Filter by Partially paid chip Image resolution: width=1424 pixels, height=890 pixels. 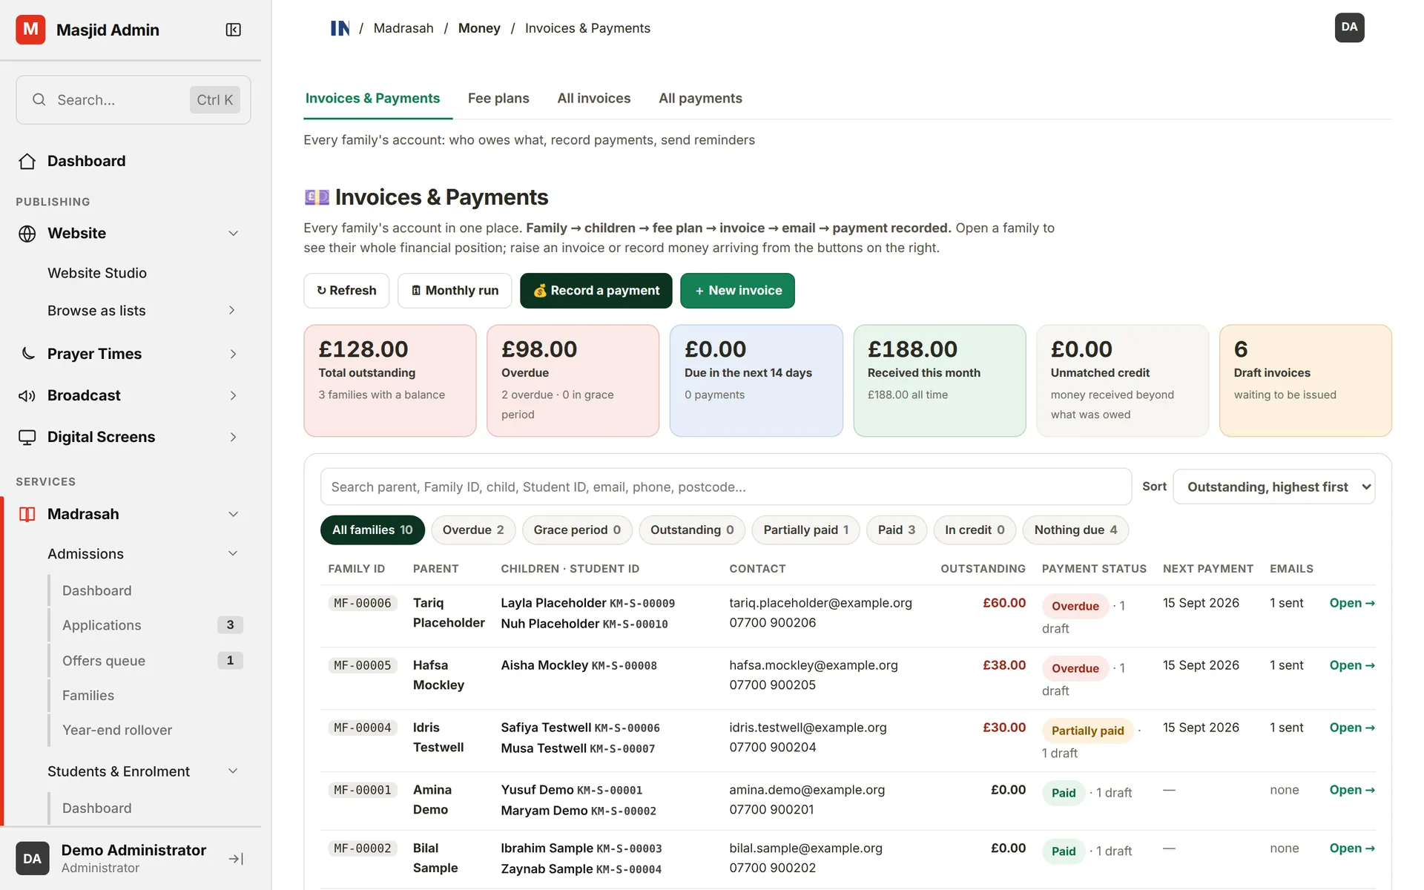(x=805, y=530)
